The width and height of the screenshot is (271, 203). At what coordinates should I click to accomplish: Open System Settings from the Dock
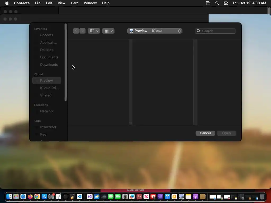pos(51,197)
